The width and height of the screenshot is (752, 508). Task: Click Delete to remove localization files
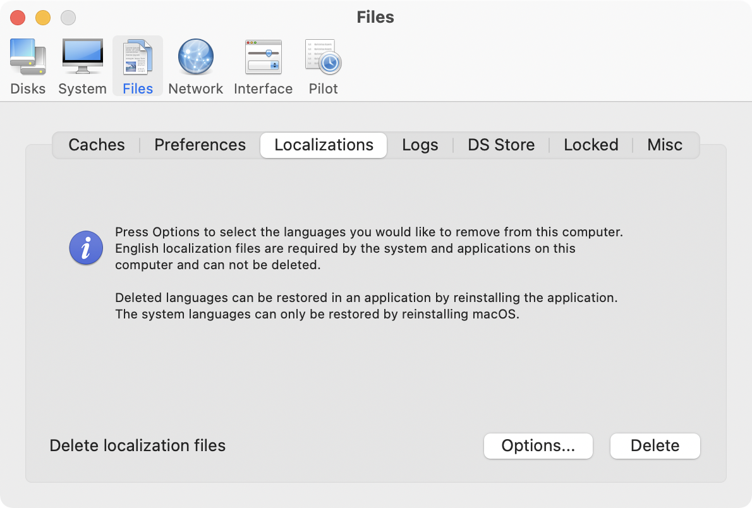655,445
